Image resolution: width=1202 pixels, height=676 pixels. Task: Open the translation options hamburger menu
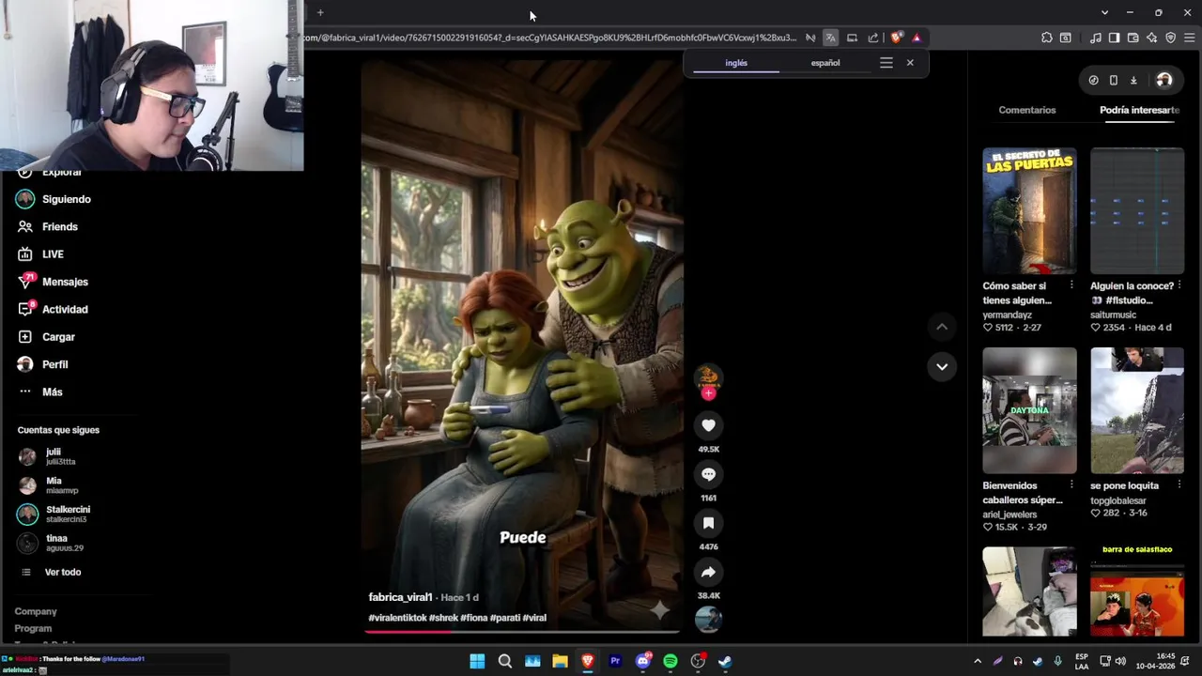click(x=886, y=63)
